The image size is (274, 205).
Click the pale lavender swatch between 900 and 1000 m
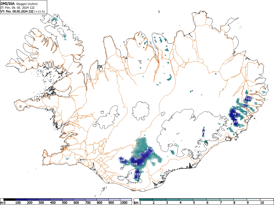tap(114, 200)
